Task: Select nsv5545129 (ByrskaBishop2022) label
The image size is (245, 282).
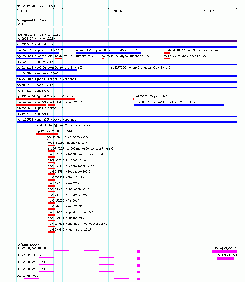Action: [x=125, y=56]
